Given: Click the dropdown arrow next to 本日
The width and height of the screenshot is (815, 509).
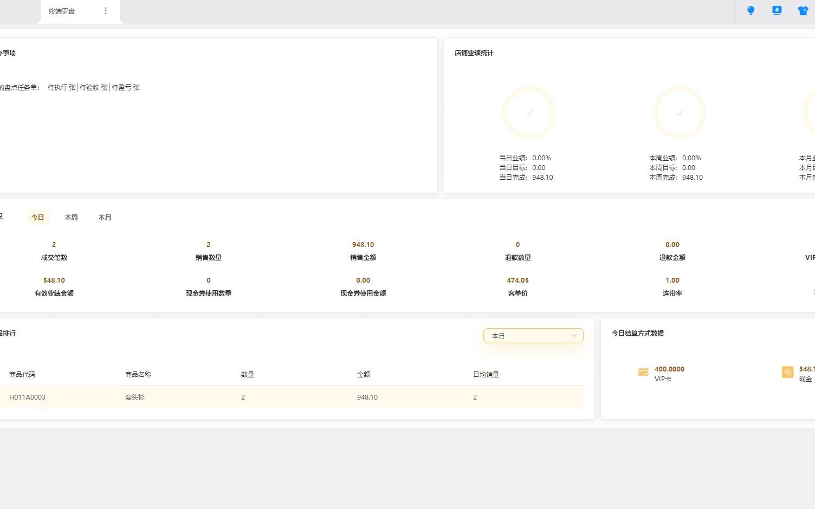Looking at the screenshot, I should point(574,336).
